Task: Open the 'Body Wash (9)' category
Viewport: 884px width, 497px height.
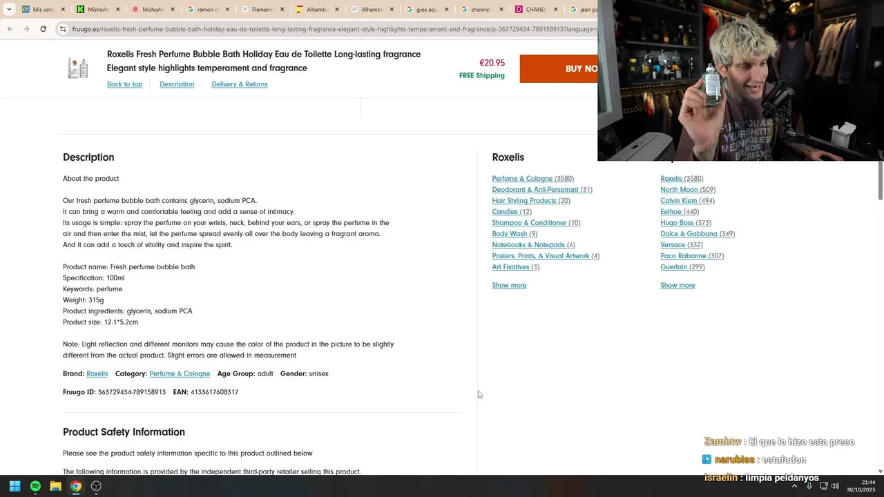Action: click(515, 234)
